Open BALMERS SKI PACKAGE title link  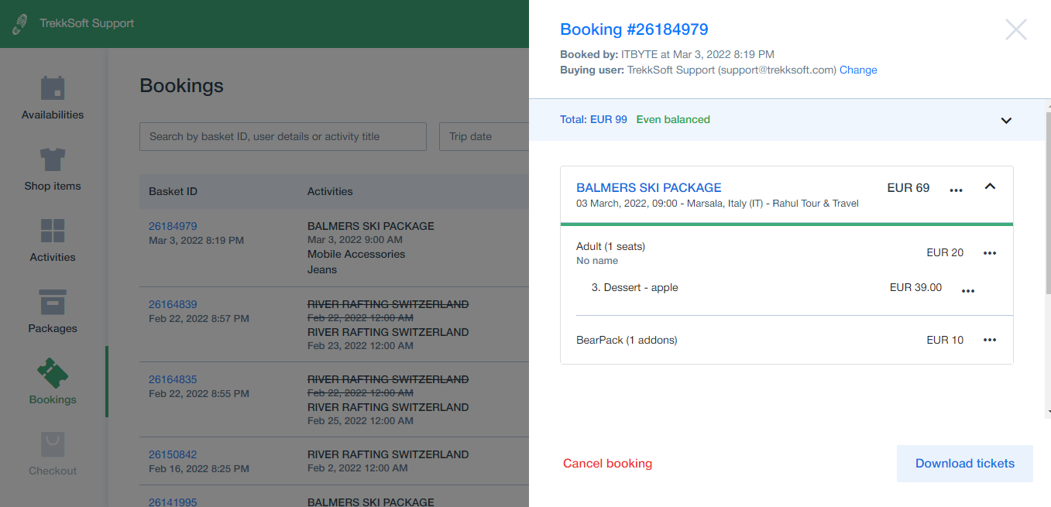649,187
